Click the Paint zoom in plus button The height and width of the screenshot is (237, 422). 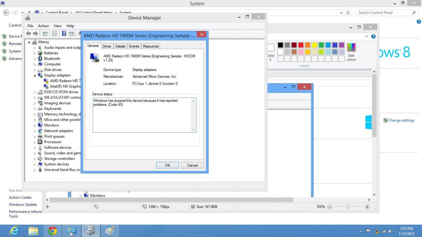coord(367,207)
